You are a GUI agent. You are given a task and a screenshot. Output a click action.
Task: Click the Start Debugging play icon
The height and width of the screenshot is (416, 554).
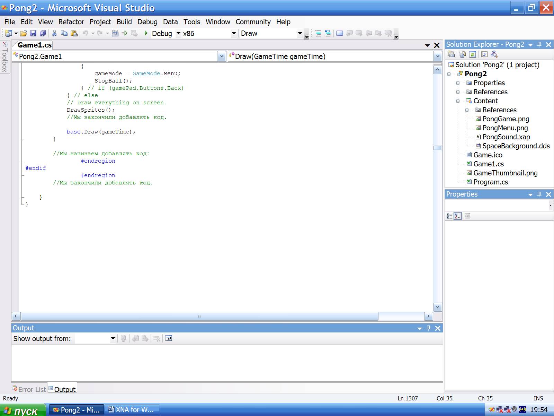(146, 33)
